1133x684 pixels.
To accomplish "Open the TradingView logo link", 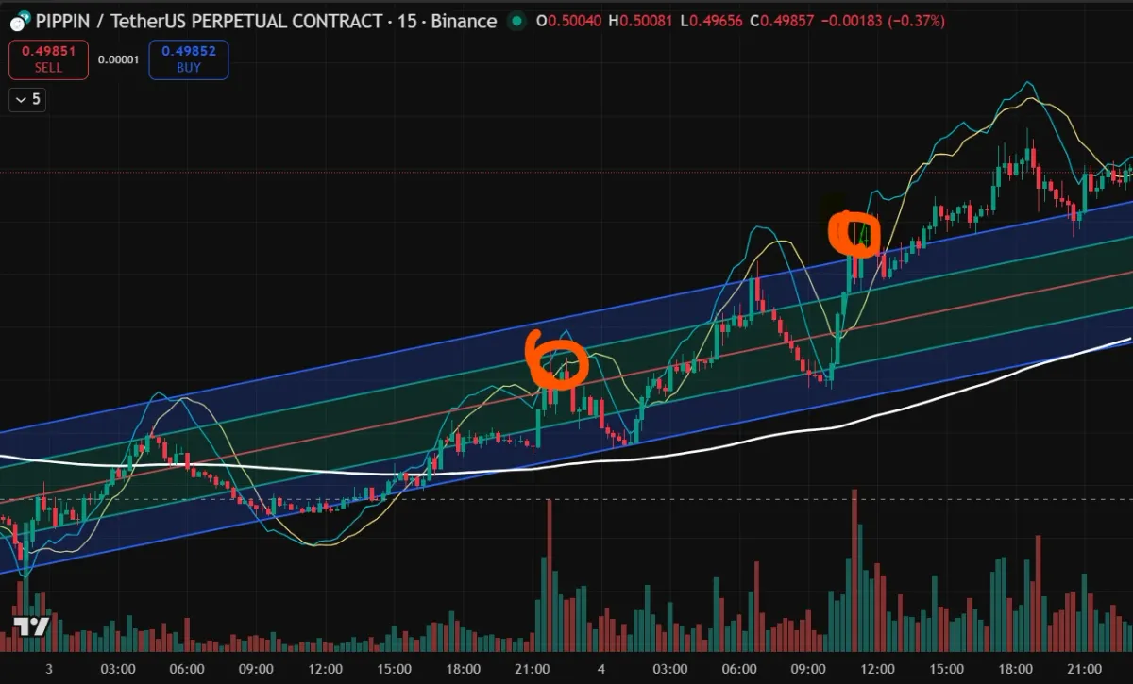I will point(29,627).
